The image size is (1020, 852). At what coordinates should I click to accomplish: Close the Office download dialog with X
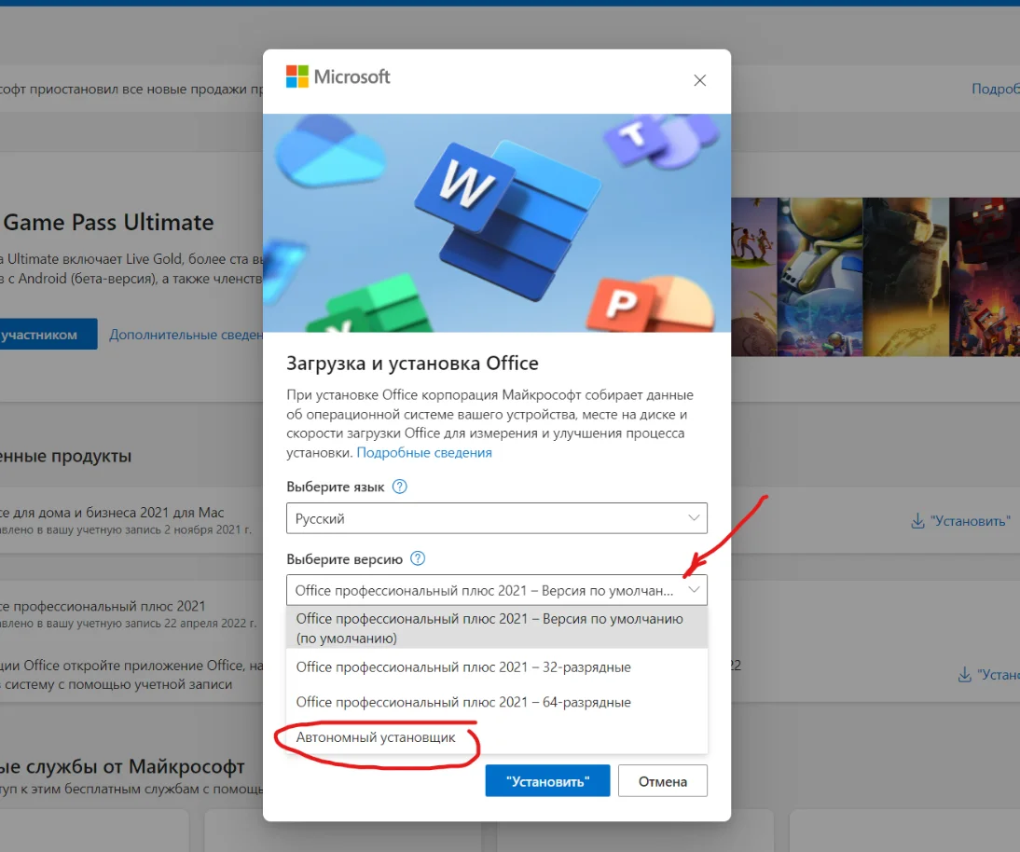tap(700, 80)
